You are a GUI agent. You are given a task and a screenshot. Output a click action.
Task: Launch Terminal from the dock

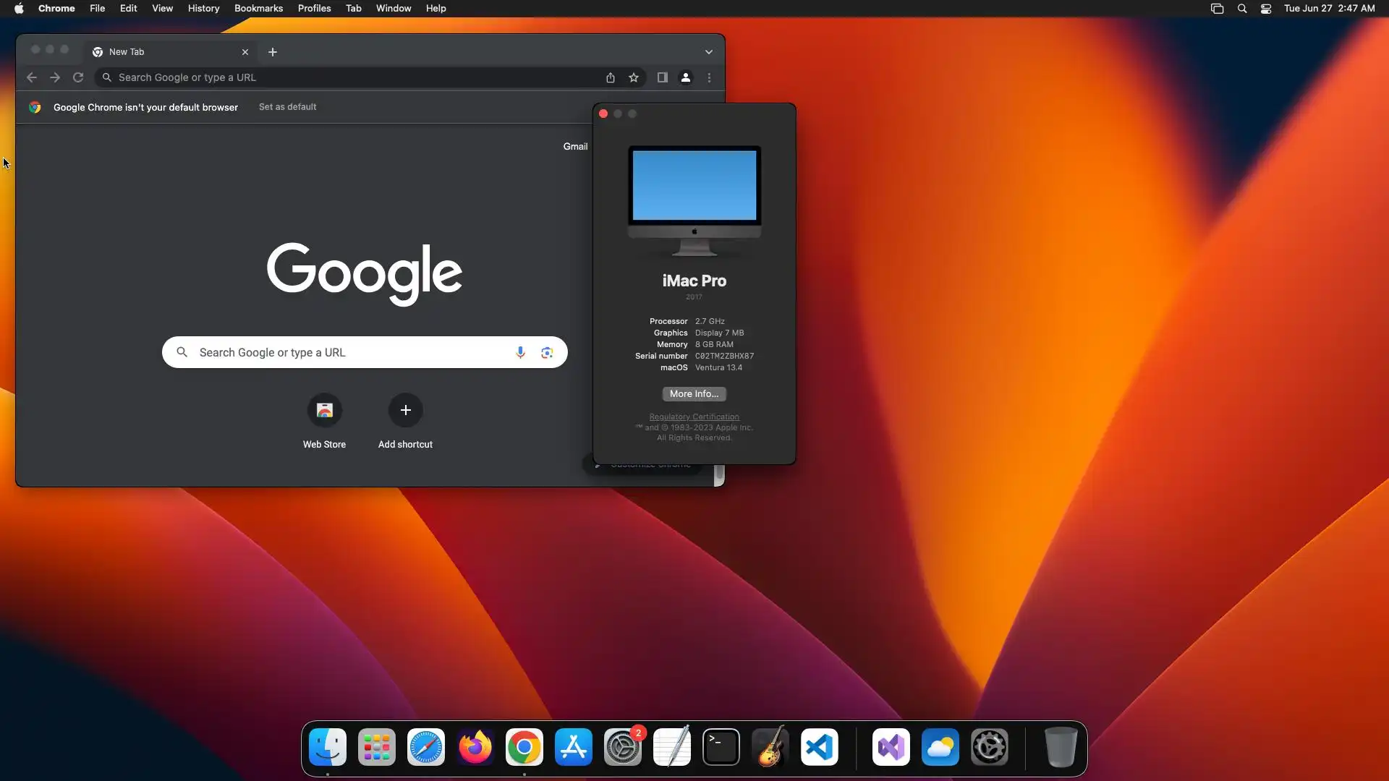(721, 747)
